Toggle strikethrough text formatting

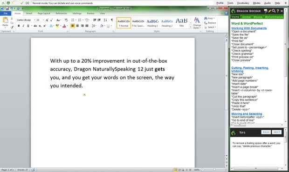click(35, 26)
